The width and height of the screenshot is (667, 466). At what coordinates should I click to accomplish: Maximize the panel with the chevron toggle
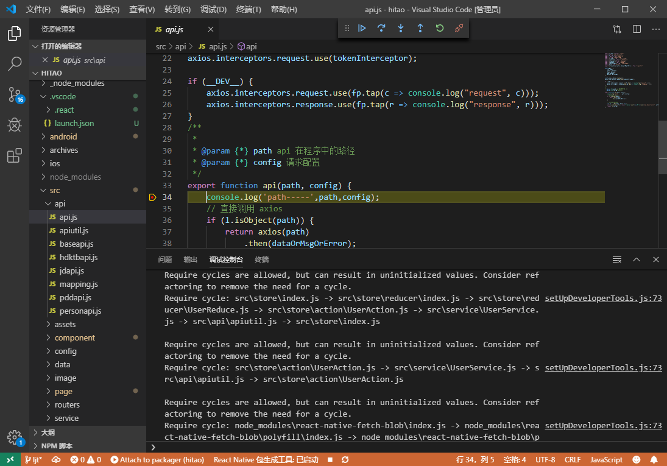tap(637, 259)
